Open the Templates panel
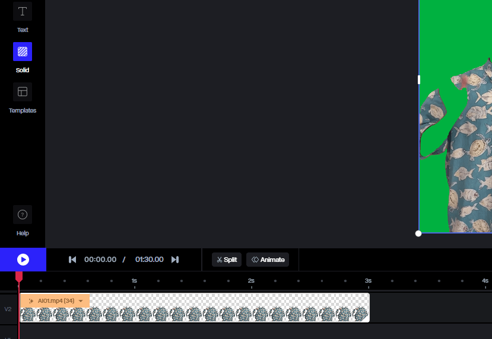The width and height of the screenshot is (492, 339). [23, 92]
